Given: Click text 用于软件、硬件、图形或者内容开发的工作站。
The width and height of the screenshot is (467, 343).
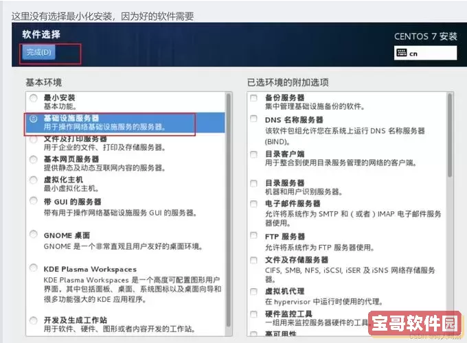Looking at the screenshot, I should (119, 329).
